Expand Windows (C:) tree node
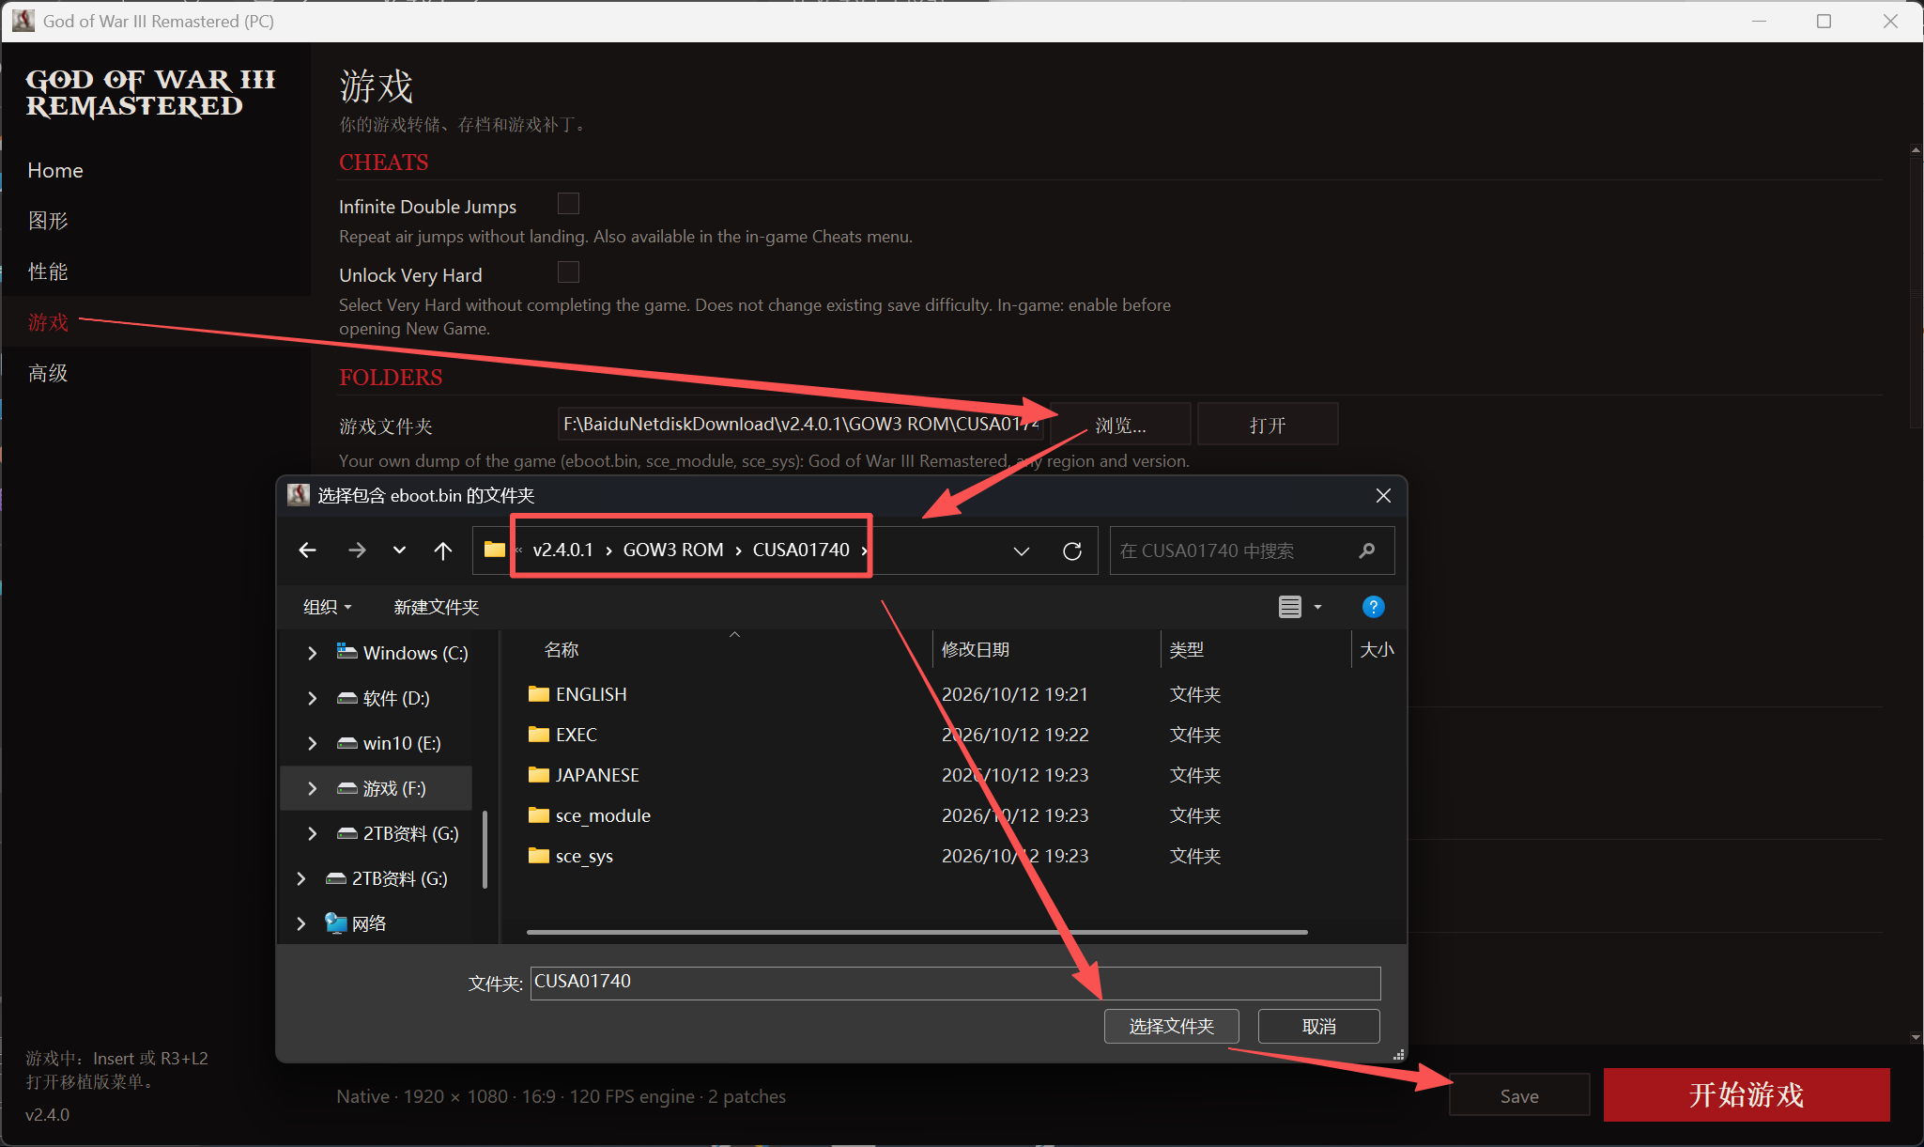 coord(312,653)
